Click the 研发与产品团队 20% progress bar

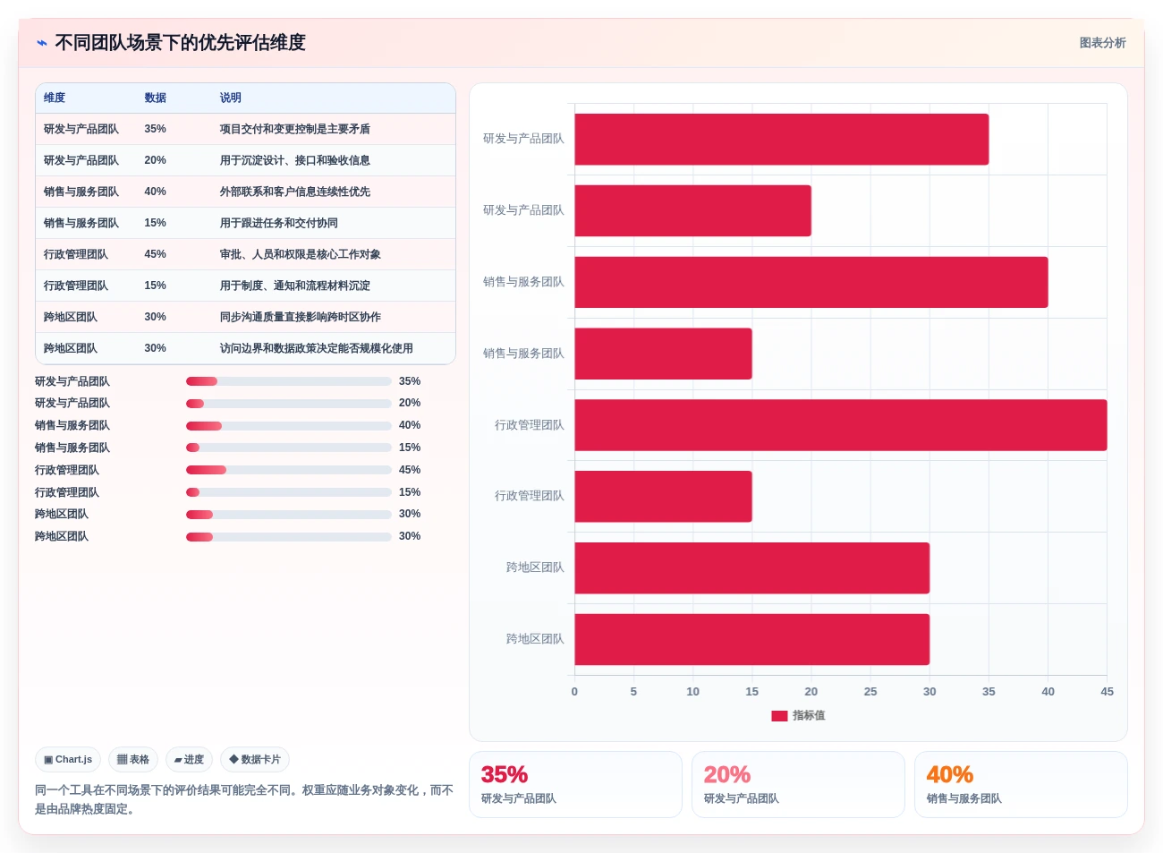coord(289,404)
